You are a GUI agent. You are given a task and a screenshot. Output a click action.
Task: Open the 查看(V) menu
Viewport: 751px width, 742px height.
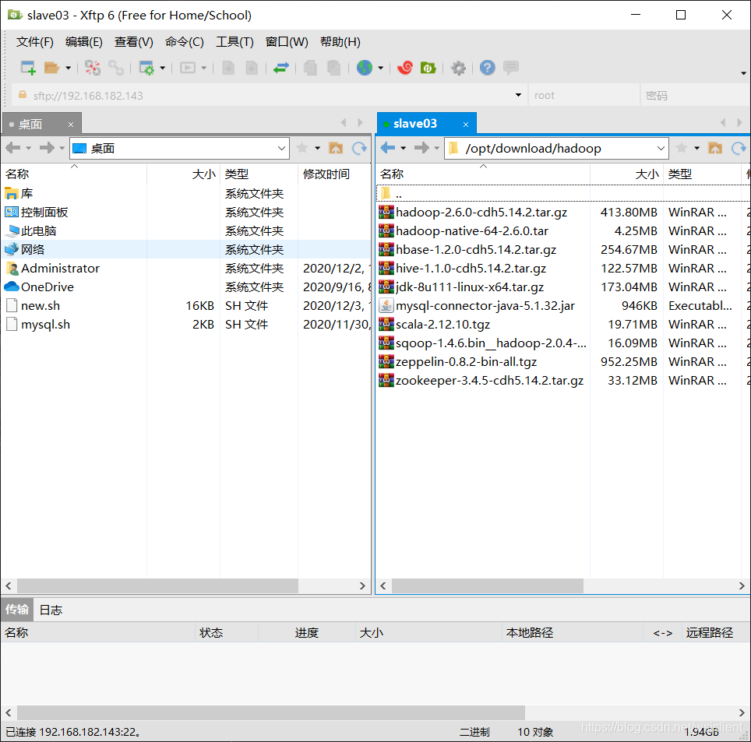point(134,42)
